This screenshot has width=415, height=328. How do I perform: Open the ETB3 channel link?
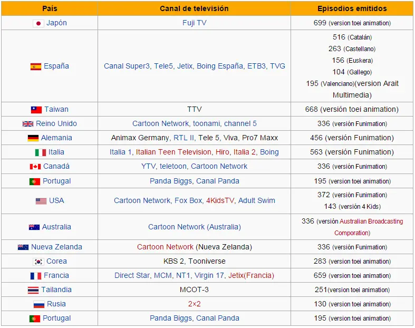(256, 66)
